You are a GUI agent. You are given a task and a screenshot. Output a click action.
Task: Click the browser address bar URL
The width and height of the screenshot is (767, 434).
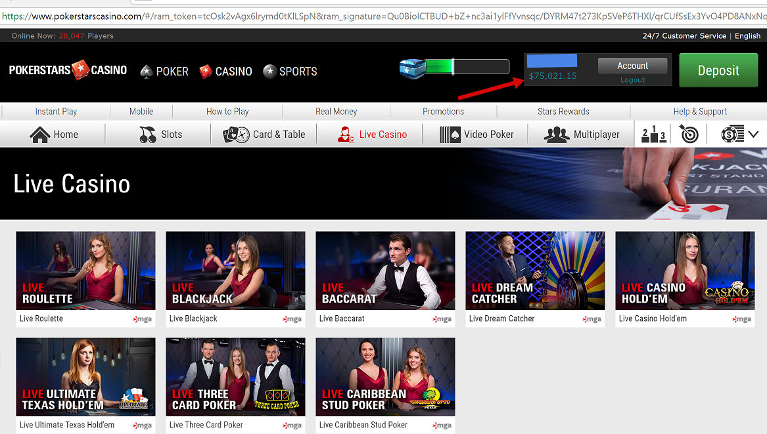coord(384,16)
